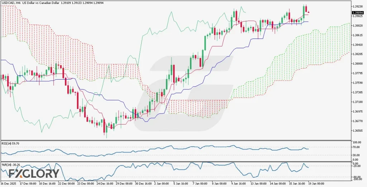
Task: Click the 23 Dec 08:00 time label
Action: pos(85,184)
